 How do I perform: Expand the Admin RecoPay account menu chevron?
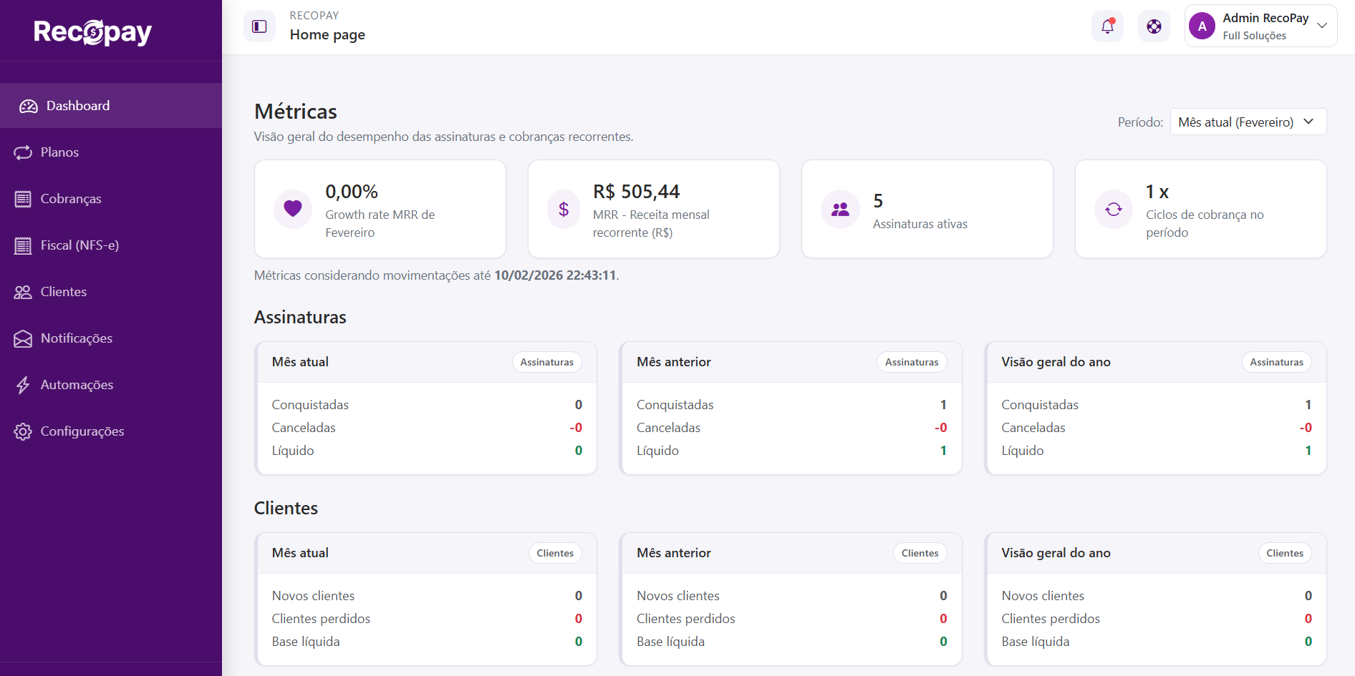point(1322,26)
